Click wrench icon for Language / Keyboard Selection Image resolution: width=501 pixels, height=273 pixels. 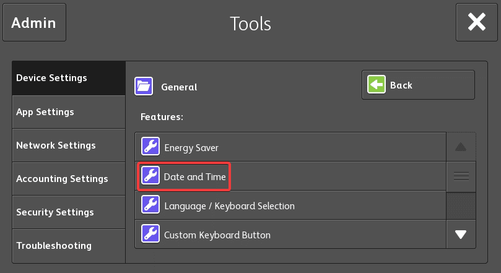tap(150, 206)
